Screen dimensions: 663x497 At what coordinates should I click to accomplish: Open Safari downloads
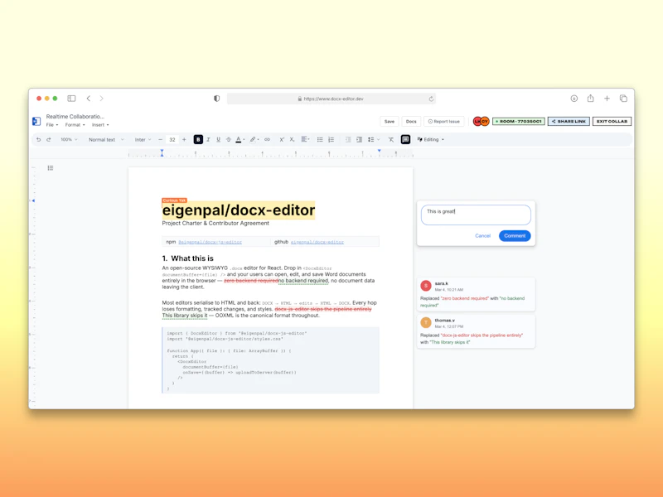573,99
